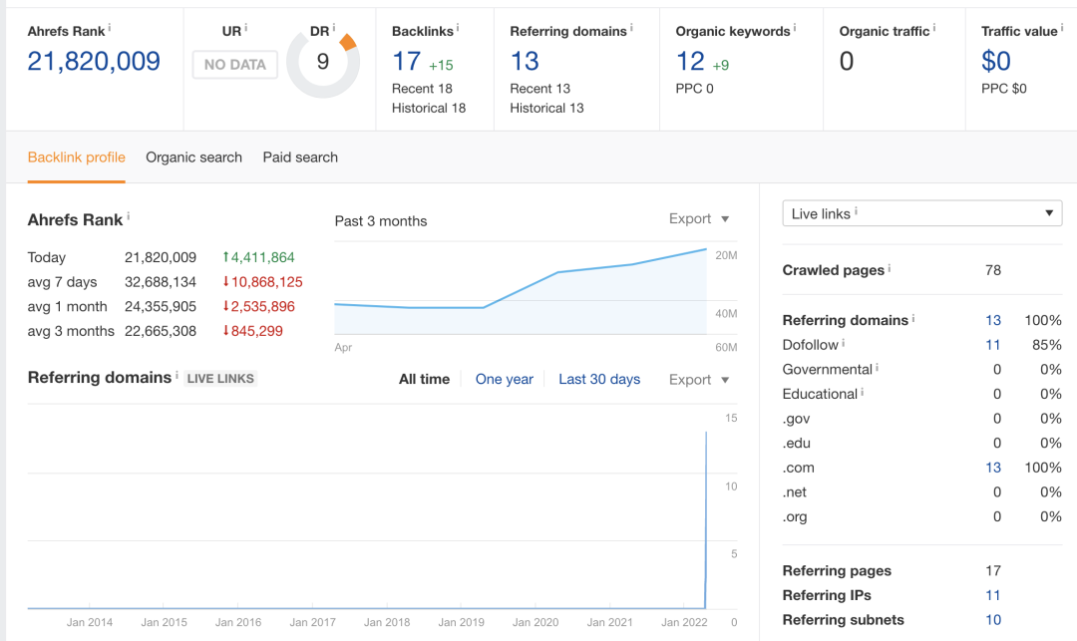The height and width of the screenshot is (641, 1077).
Task: Open the Live links dropdown
Action: [922, 213]
